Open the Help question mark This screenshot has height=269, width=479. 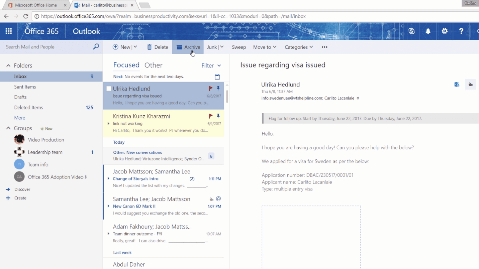461,31
